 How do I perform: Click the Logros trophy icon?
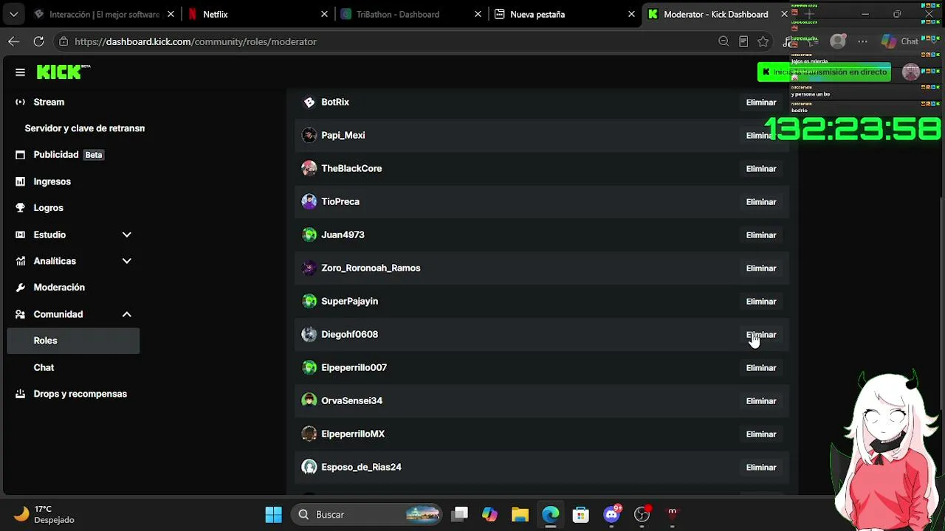tap(20, 208)
